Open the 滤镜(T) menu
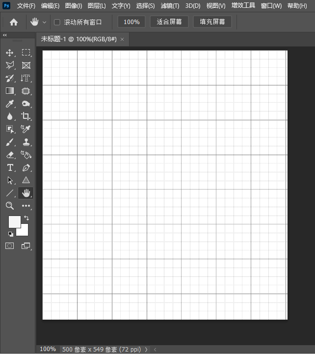 click(x=170, y=5)
